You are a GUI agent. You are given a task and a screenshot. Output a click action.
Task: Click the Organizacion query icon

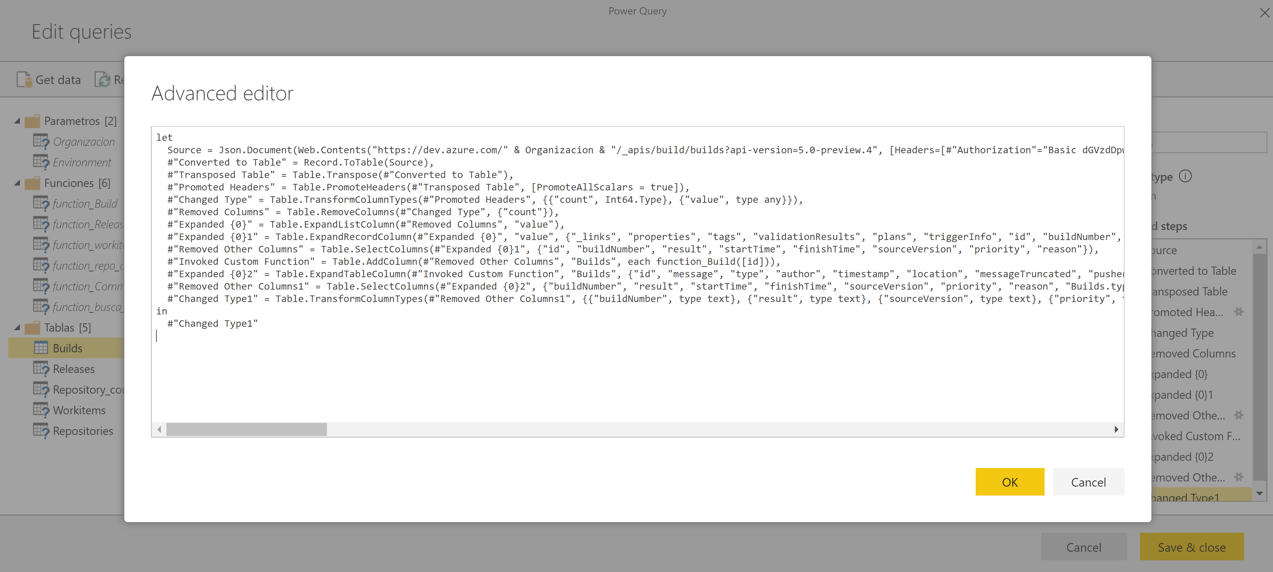point(41,142)
